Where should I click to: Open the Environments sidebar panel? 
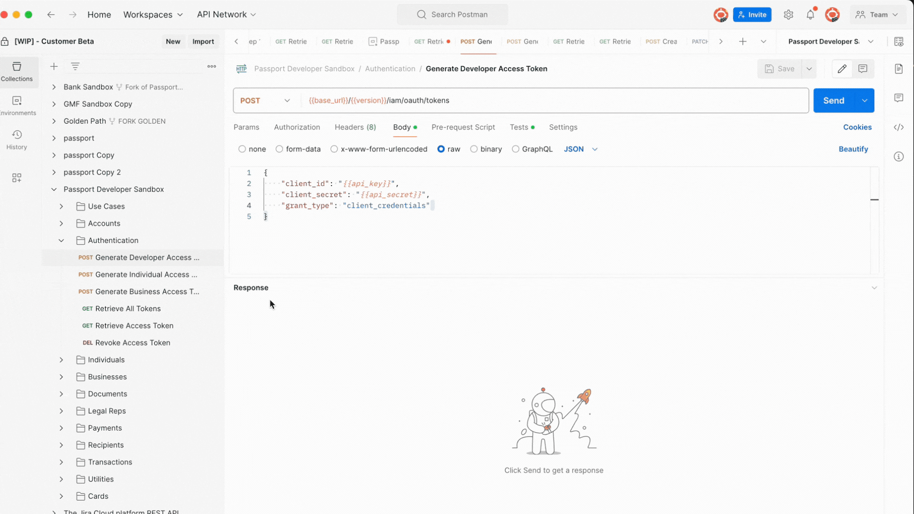(x=17, y=106)
